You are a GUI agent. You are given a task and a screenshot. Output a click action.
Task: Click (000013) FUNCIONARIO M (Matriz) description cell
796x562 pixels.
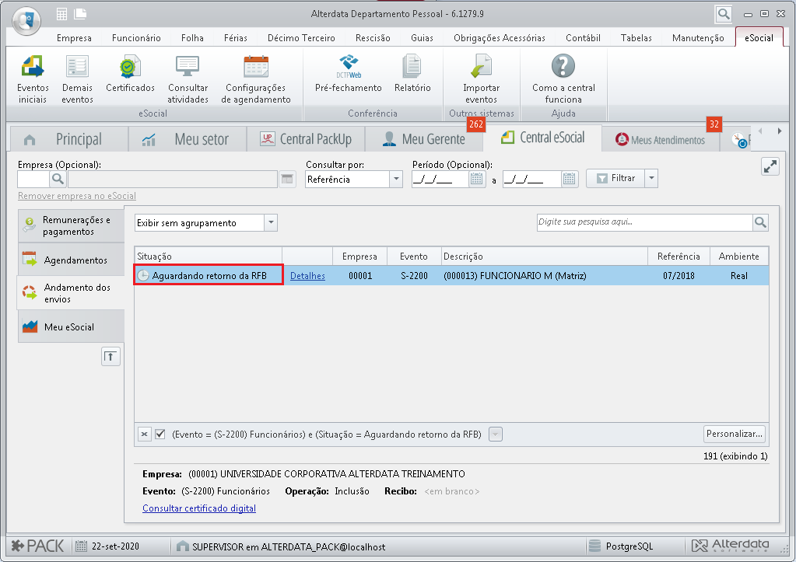(544, 276)
